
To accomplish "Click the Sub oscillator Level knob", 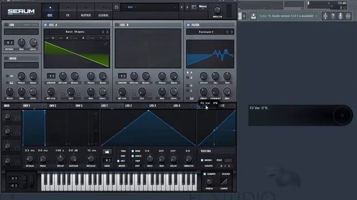I will click(33, 42).
